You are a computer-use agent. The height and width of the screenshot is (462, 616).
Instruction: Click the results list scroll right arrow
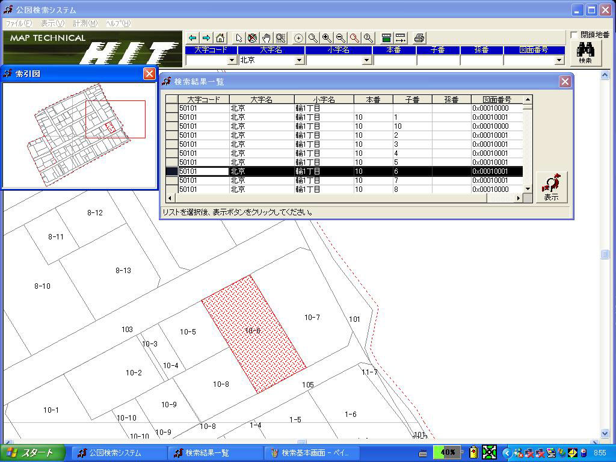[x=519, y=198]
